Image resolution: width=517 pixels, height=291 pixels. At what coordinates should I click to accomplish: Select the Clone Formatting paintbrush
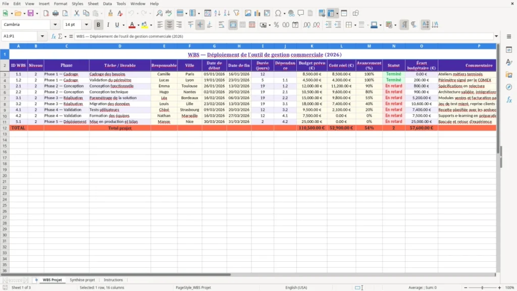[x=111, y=13]
